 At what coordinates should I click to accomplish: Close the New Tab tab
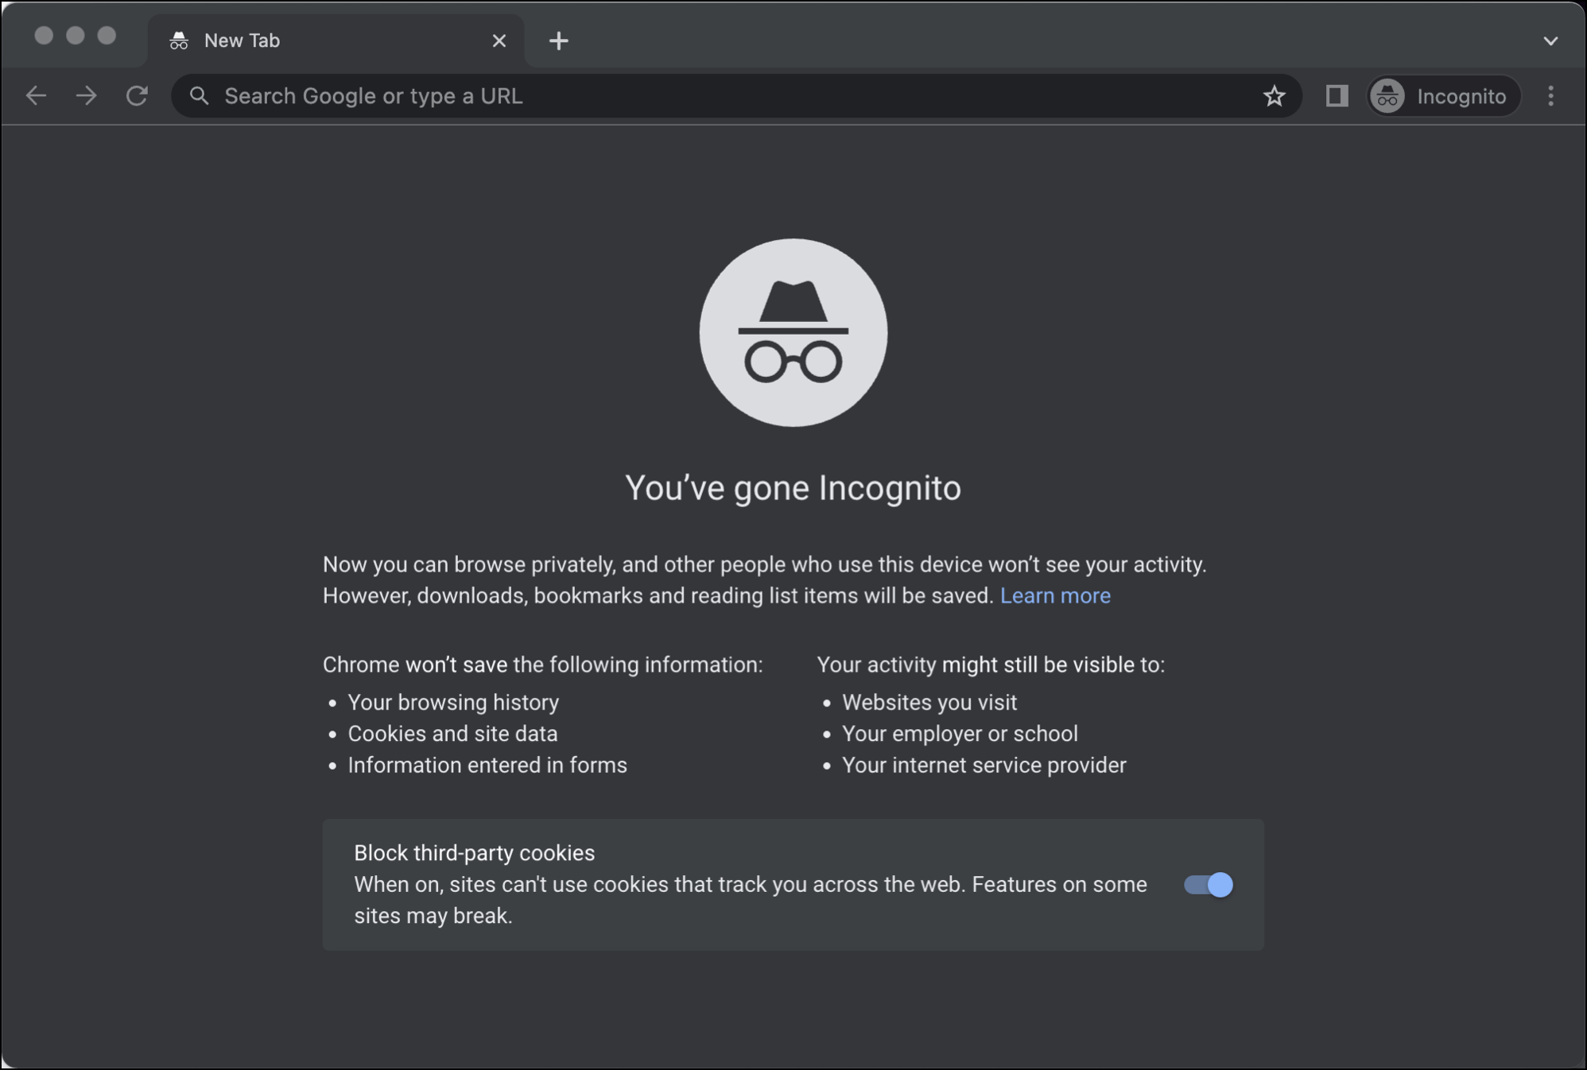coord(499,41)
